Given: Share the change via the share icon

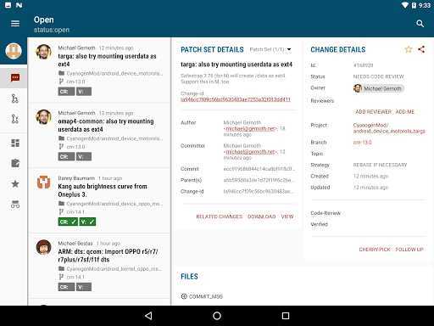Looking at the screenshot, I should pos(421,49).
